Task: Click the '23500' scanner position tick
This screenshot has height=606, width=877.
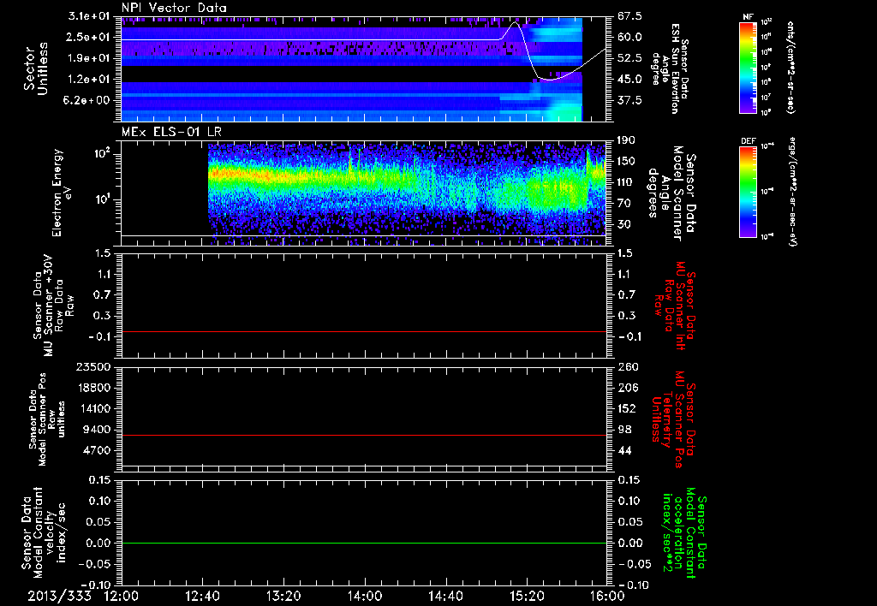Action: pos(94,366)
